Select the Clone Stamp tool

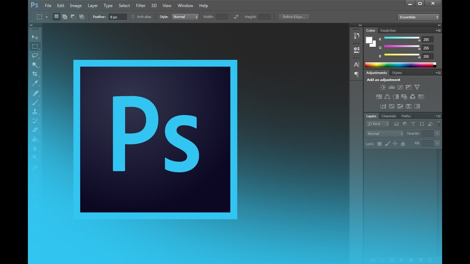tap(35, 111)
